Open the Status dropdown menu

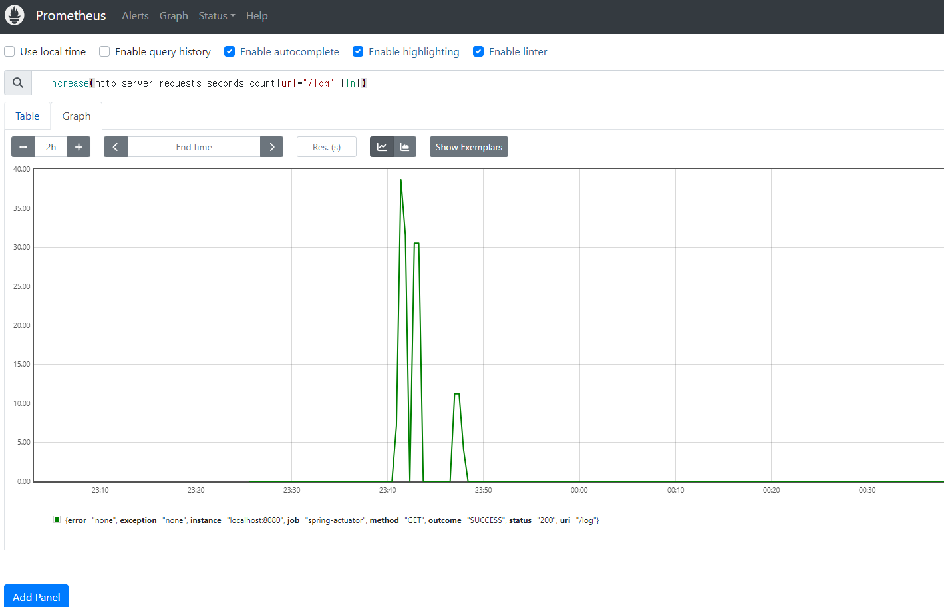point(217,15)
